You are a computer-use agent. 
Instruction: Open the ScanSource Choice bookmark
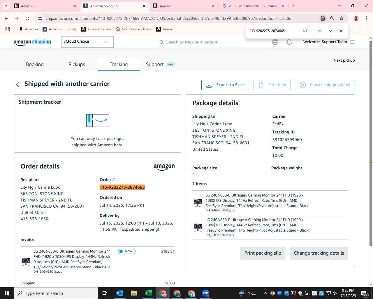pos(134,29)
